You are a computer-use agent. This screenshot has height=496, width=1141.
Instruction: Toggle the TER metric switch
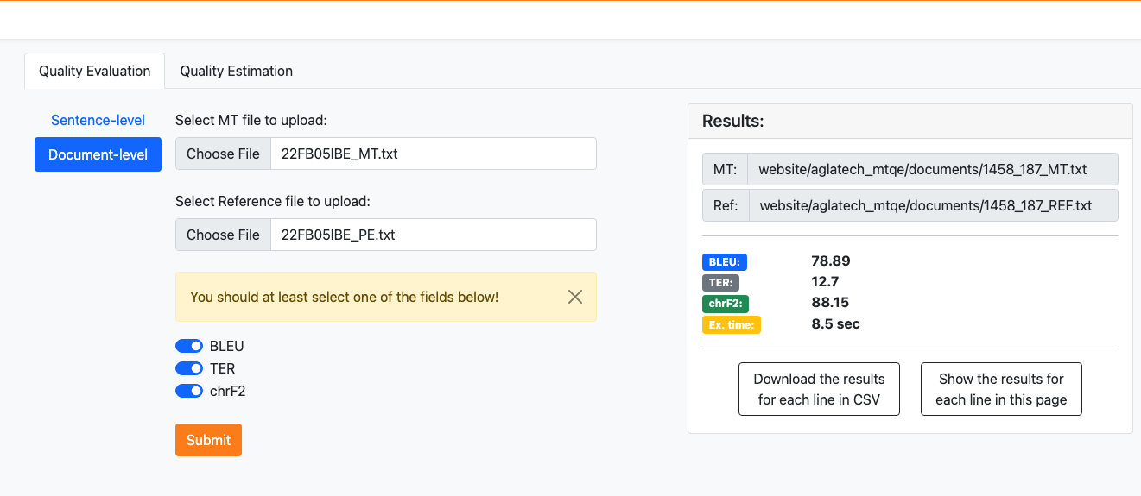(189, 368)
